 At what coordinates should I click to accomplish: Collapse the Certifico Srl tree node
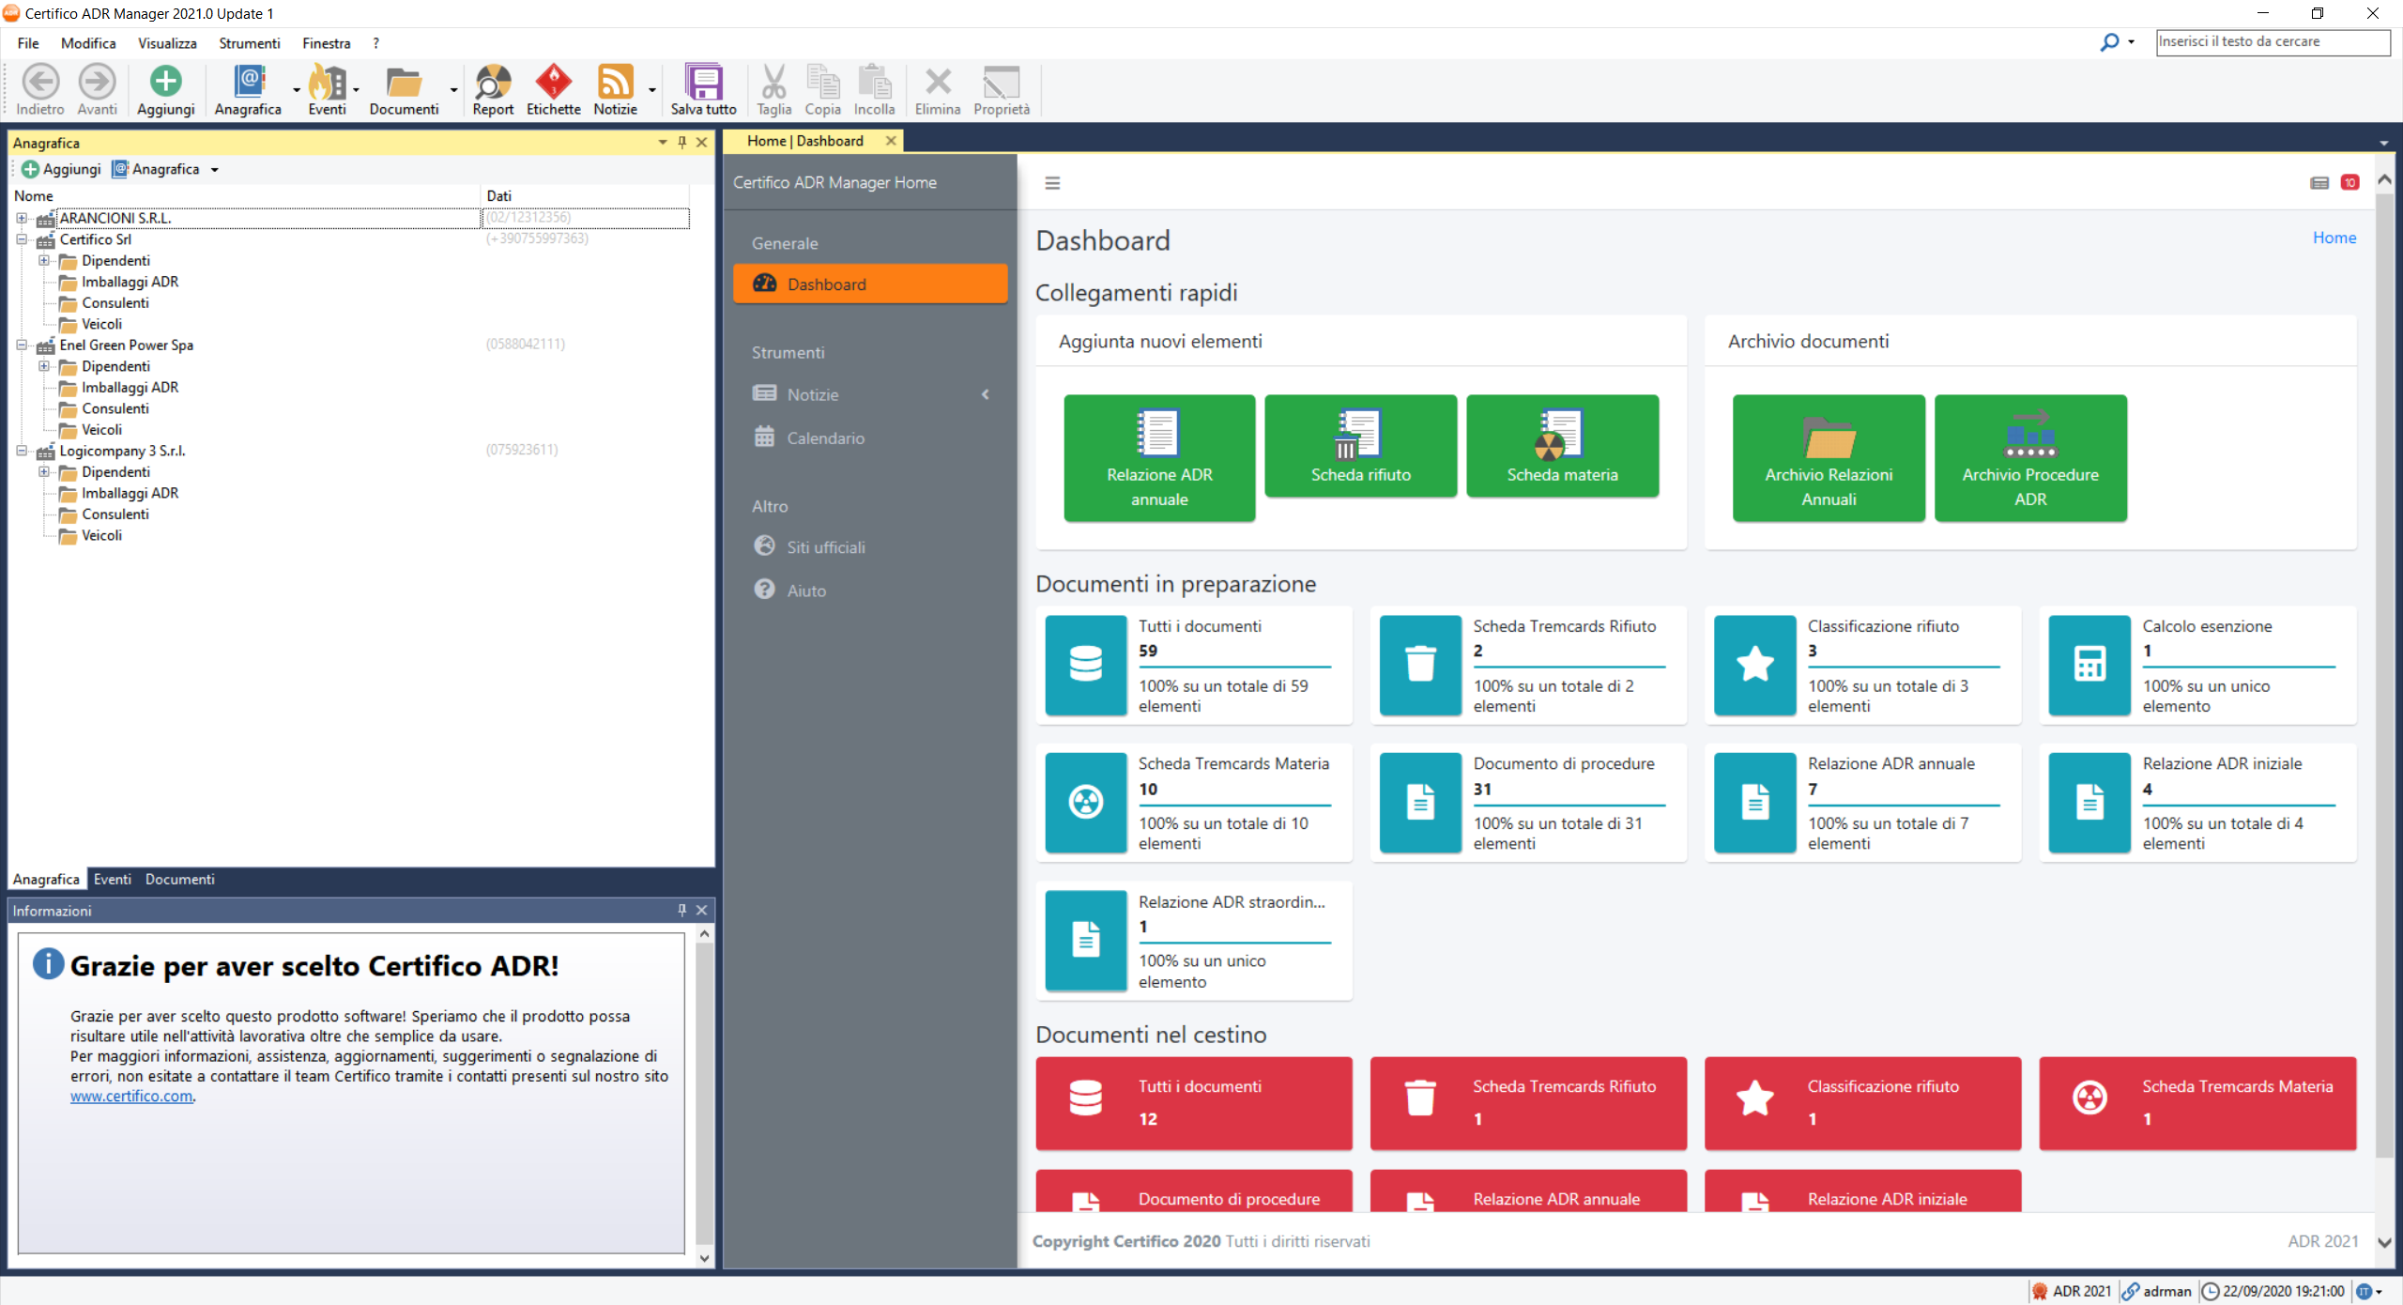[x=22, y=239]
